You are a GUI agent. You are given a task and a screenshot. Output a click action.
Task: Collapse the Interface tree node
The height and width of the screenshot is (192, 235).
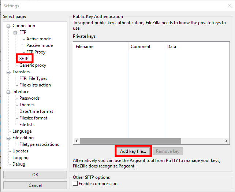click(8, 92)
